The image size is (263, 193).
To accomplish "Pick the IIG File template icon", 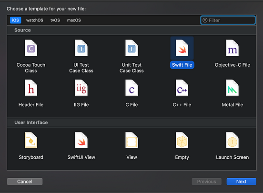I will click(x=81, y=88).
